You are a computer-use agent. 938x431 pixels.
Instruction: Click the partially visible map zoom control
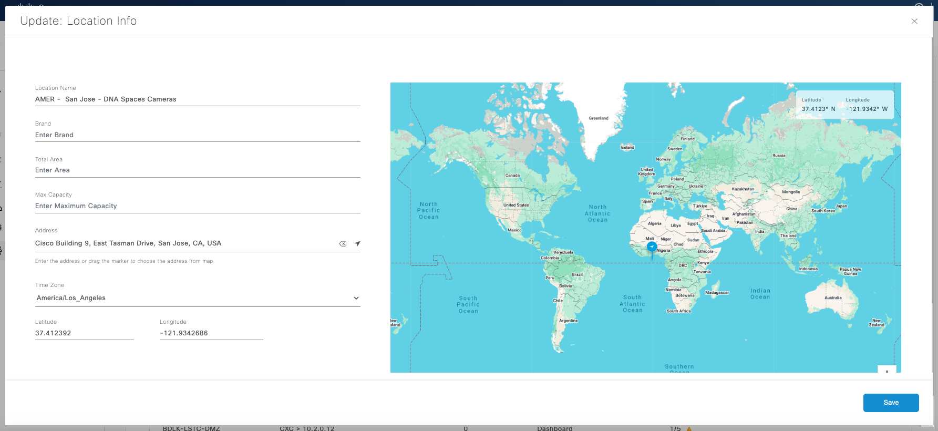pos(887,370)
